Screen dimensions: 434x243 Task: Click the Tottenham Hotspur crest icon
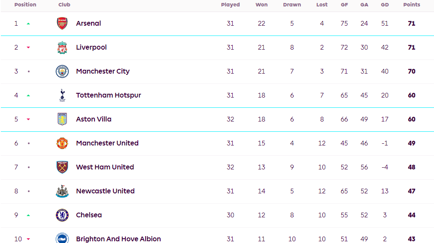click(62, 95)
